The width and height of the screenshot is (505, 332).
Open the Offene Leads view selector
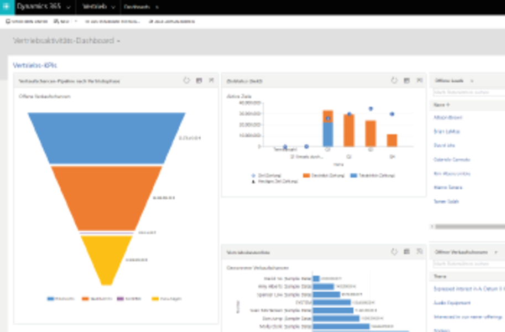point(472,81)
